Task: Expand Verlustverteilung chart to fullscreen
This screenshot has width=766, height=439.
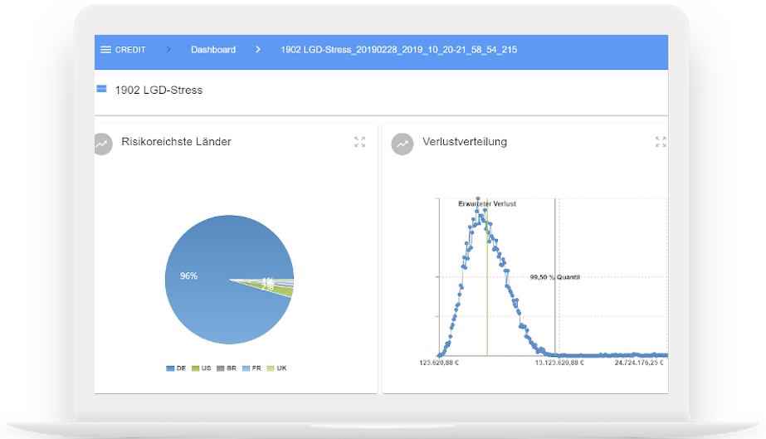Action: [x=661, y=142]
